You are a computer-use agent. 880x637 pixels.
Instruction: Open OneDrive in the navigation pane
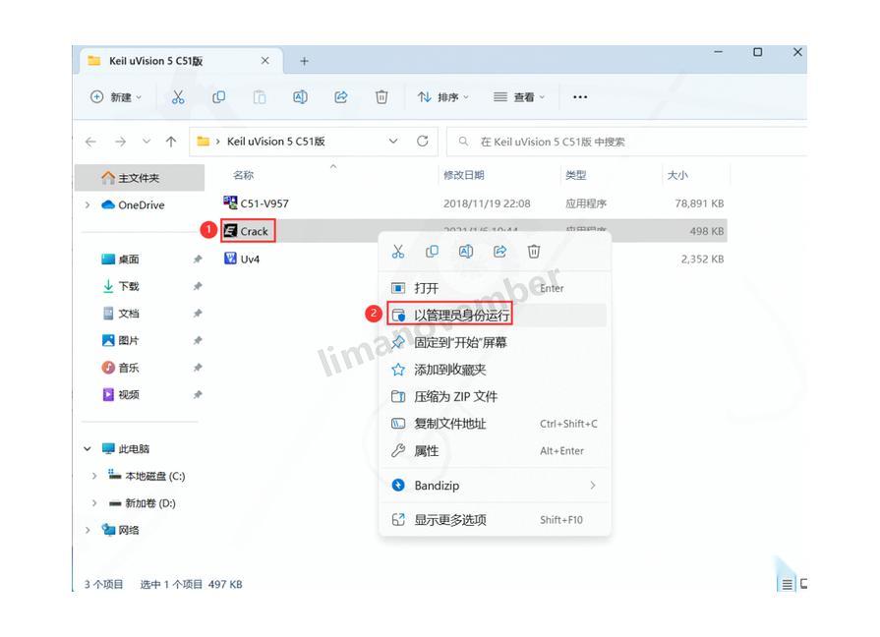(x=133, y=205)
